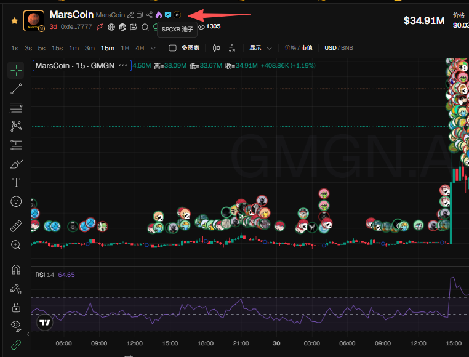The width and height of the screenshot is (469, 357).
Task: Select the brush drawing tool
Action: (16, 164)
